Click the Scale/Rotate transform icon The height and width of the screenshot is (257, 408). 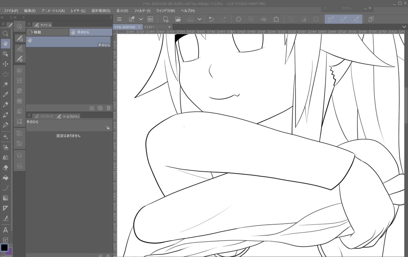coord(276,19)
